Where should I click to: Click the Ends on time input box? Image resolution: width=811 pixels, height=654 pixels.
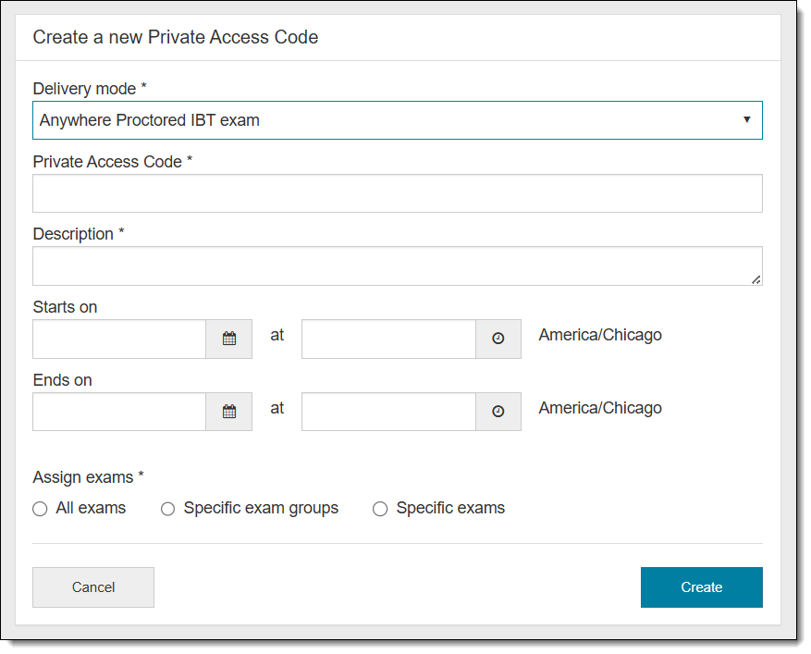[x=387, y=412]
